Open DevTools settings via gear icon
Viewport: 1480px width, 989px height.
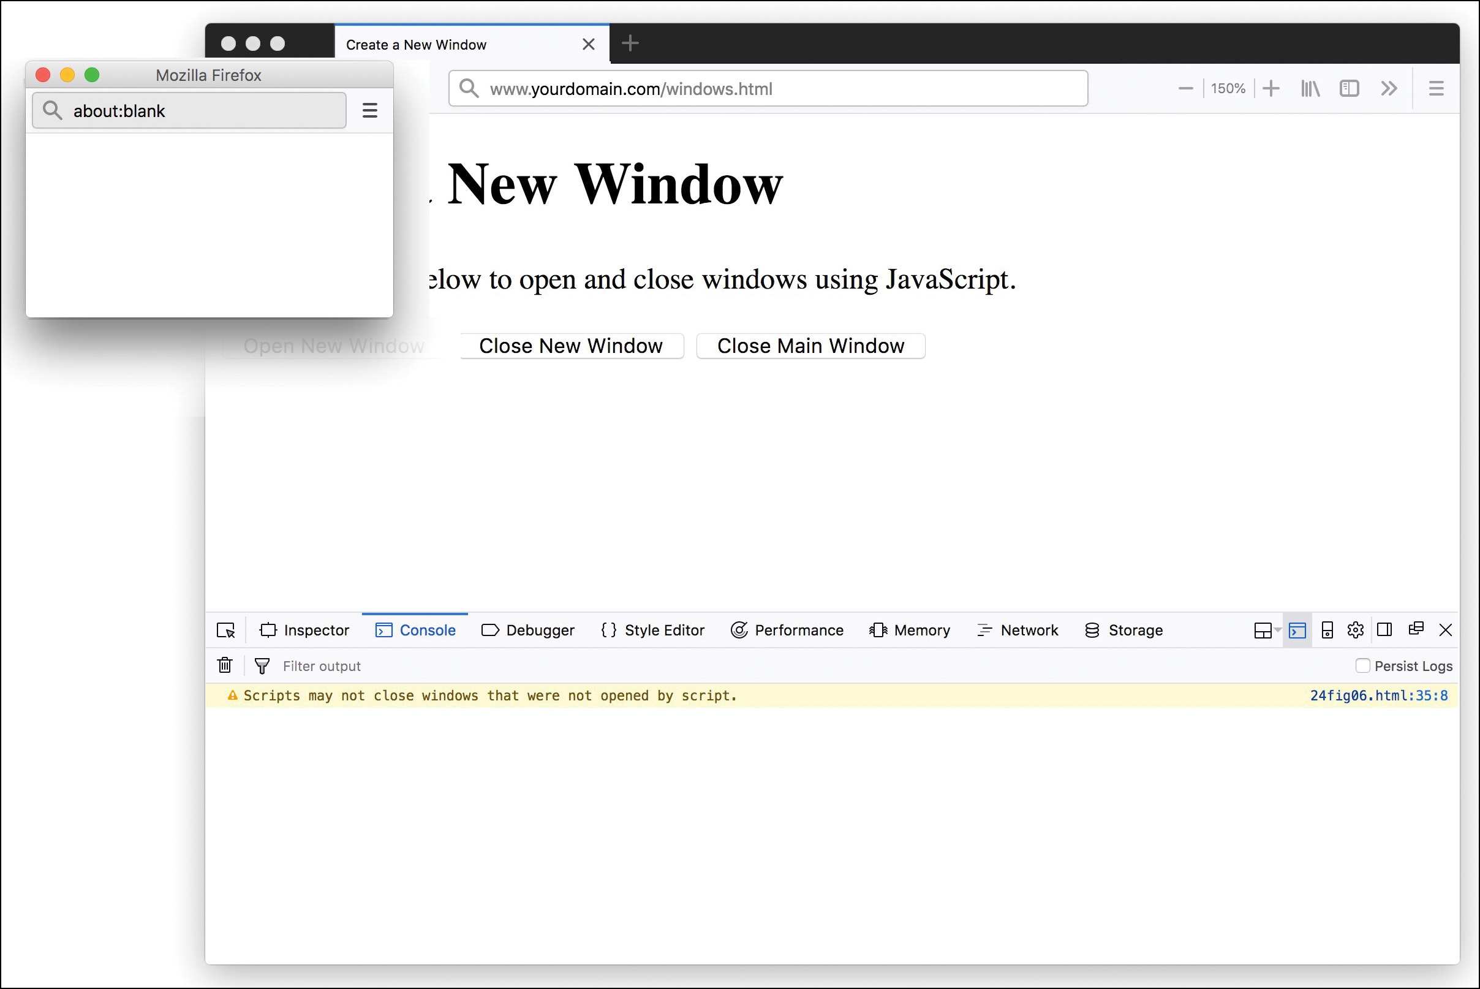pos(1356,629)
